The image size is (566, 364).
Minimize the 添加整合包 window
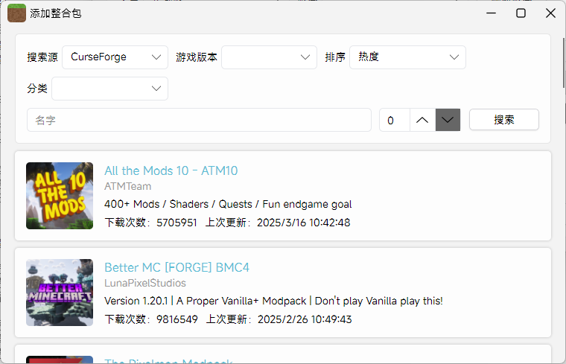click(x=492, y=13)
